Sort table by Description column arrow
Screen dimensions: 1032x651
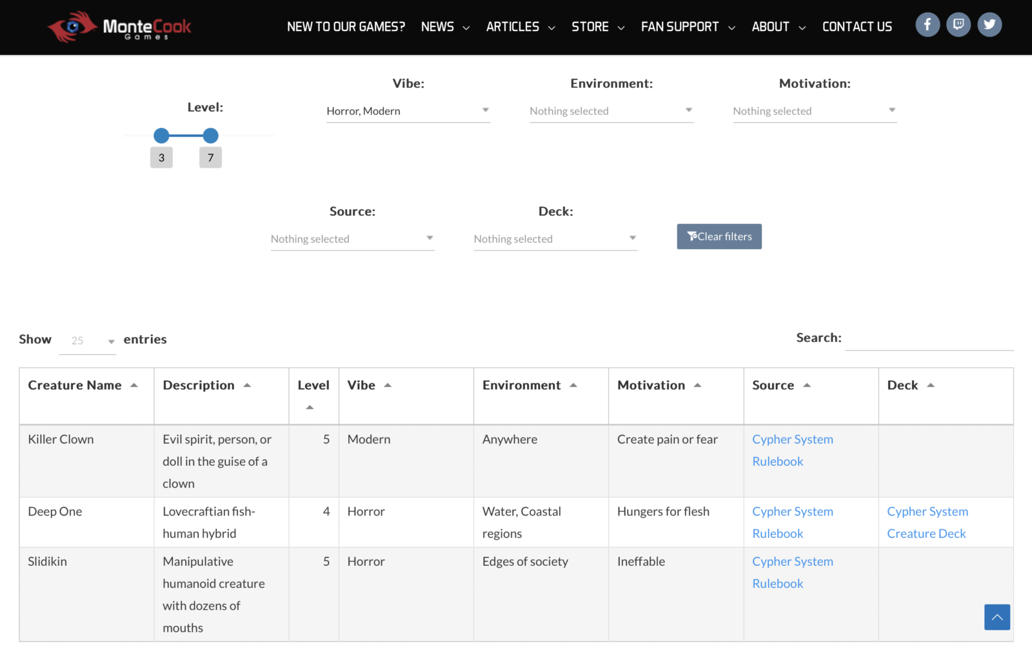(247, 385)
